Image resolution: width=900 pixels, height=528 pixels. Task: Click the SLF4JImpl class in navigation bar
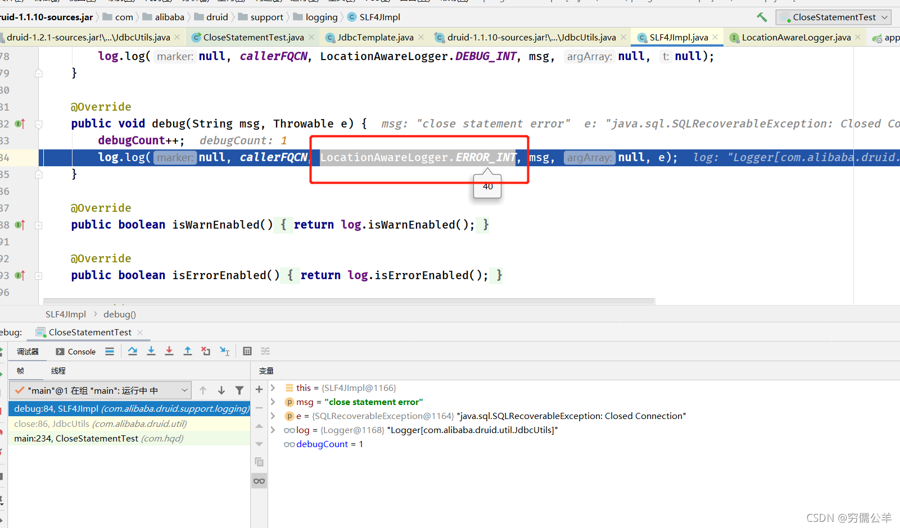(x=374, y=17)
